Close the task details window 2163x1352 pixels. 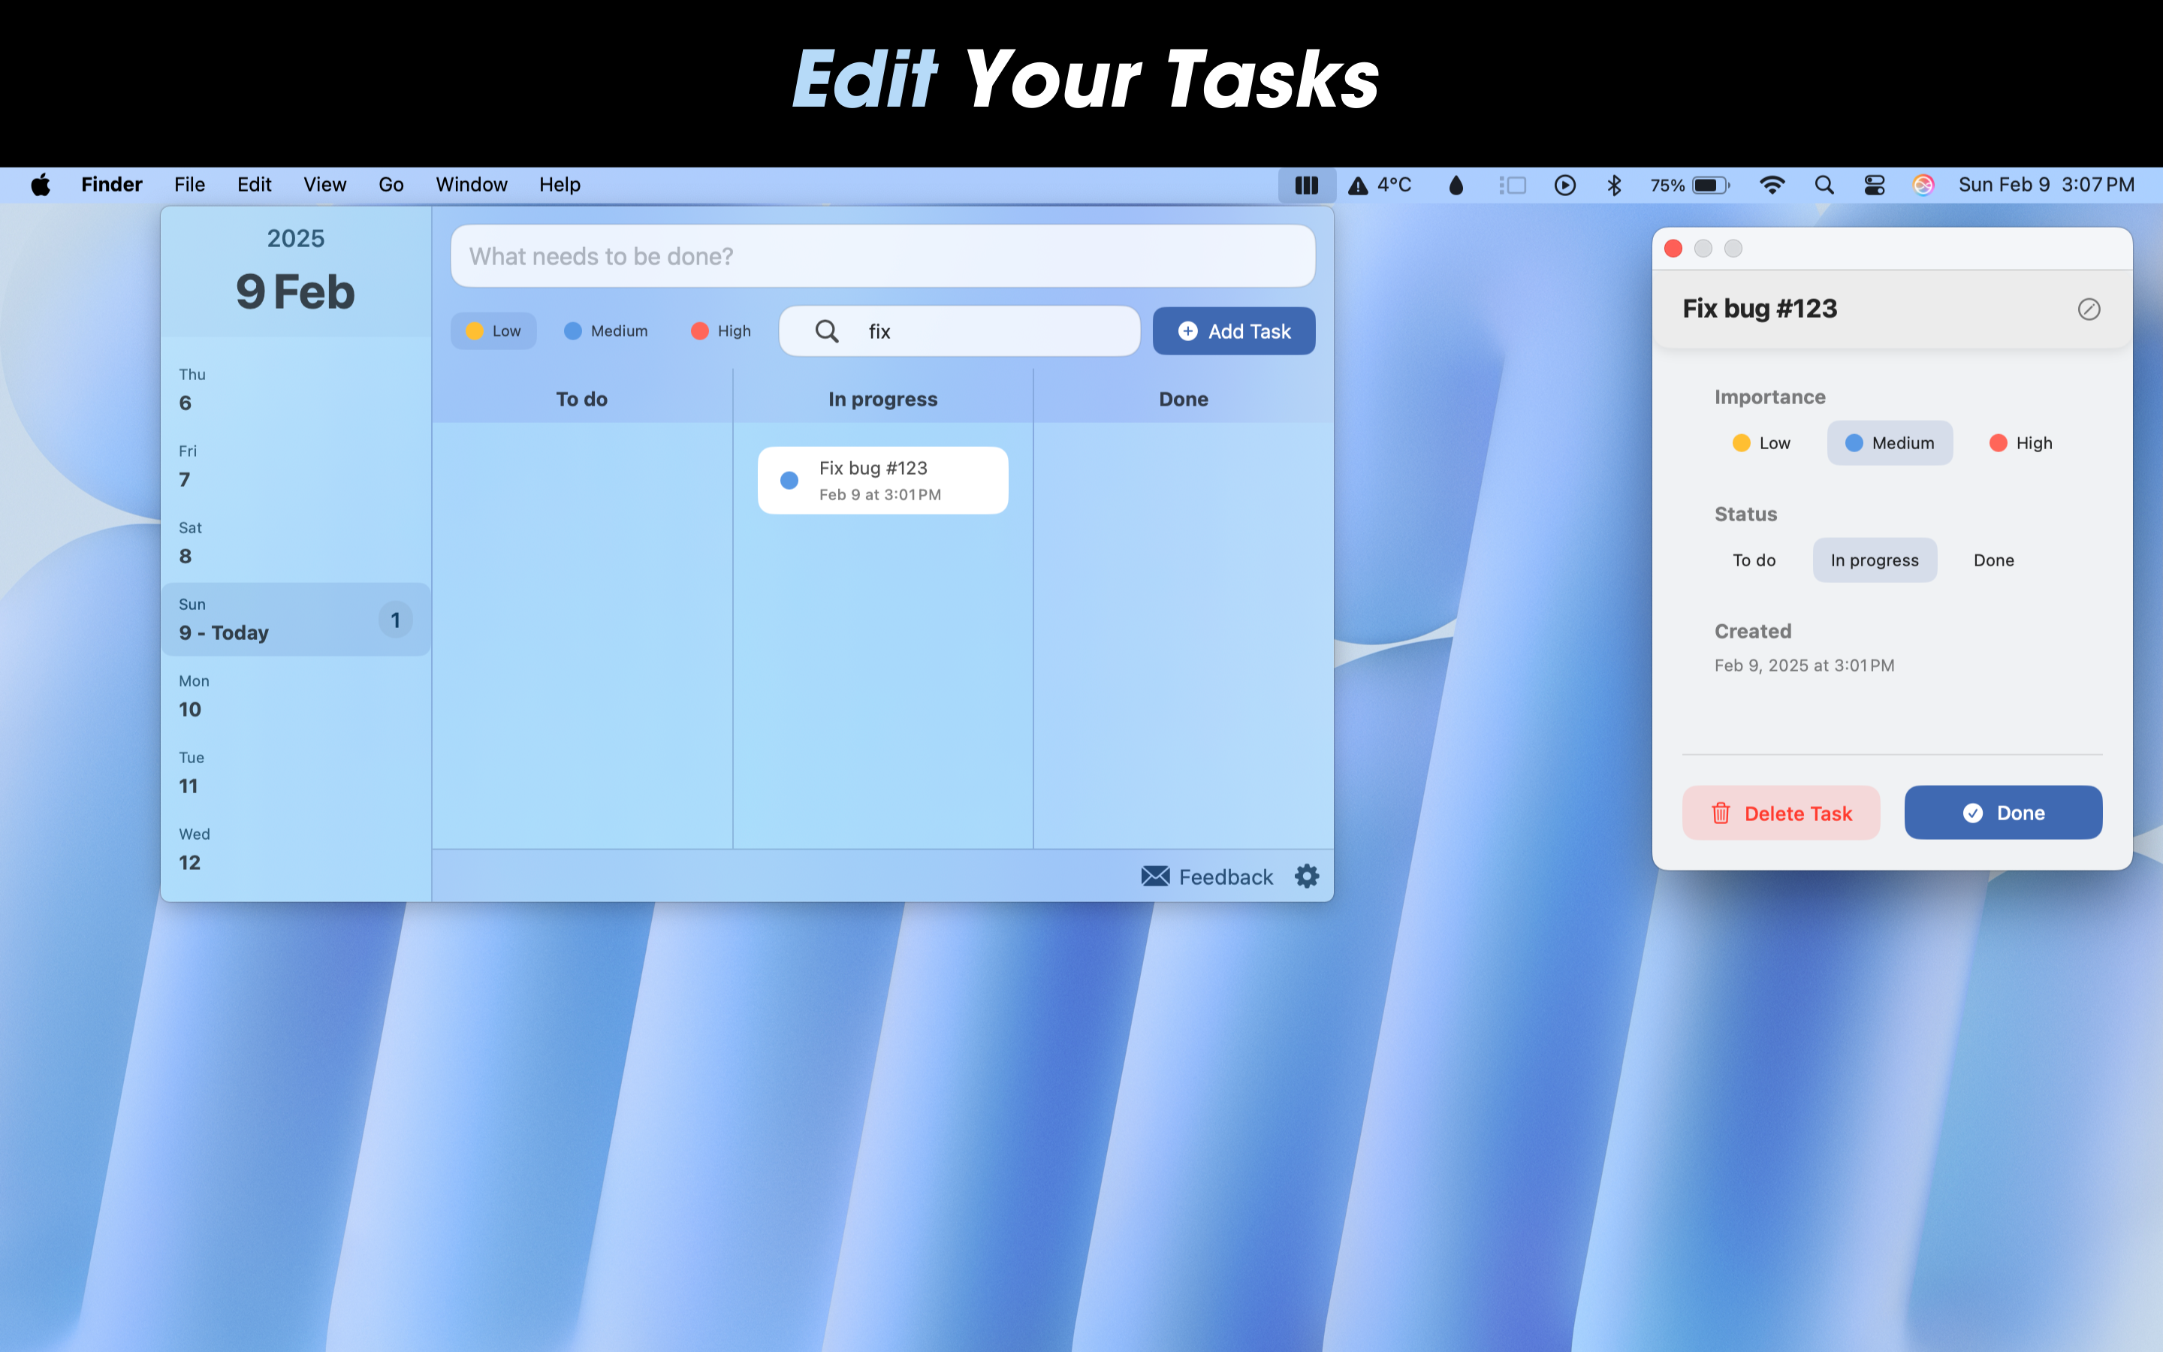click(x=1673, y=249)
